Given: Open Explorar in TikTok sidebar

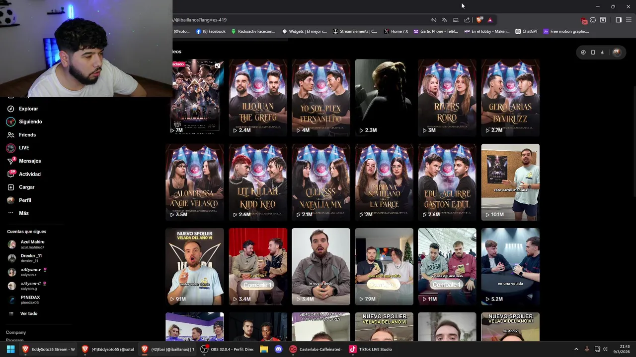Looking at the screenshot, I should point(22,109).
